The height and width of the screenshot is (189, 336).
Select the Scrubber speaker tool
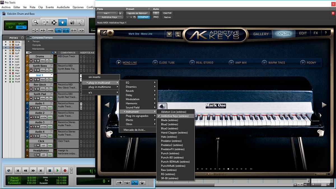click(x=72, y=22)
